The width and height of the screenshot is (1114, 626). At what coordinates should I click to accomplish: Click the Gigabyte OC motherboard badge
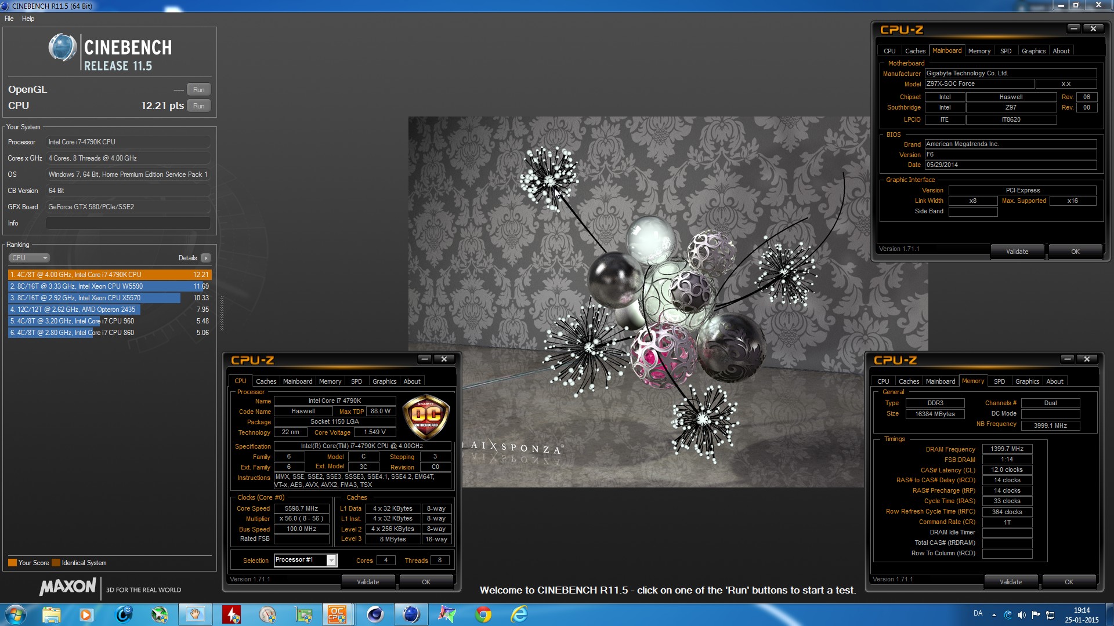tap(426, 418)
